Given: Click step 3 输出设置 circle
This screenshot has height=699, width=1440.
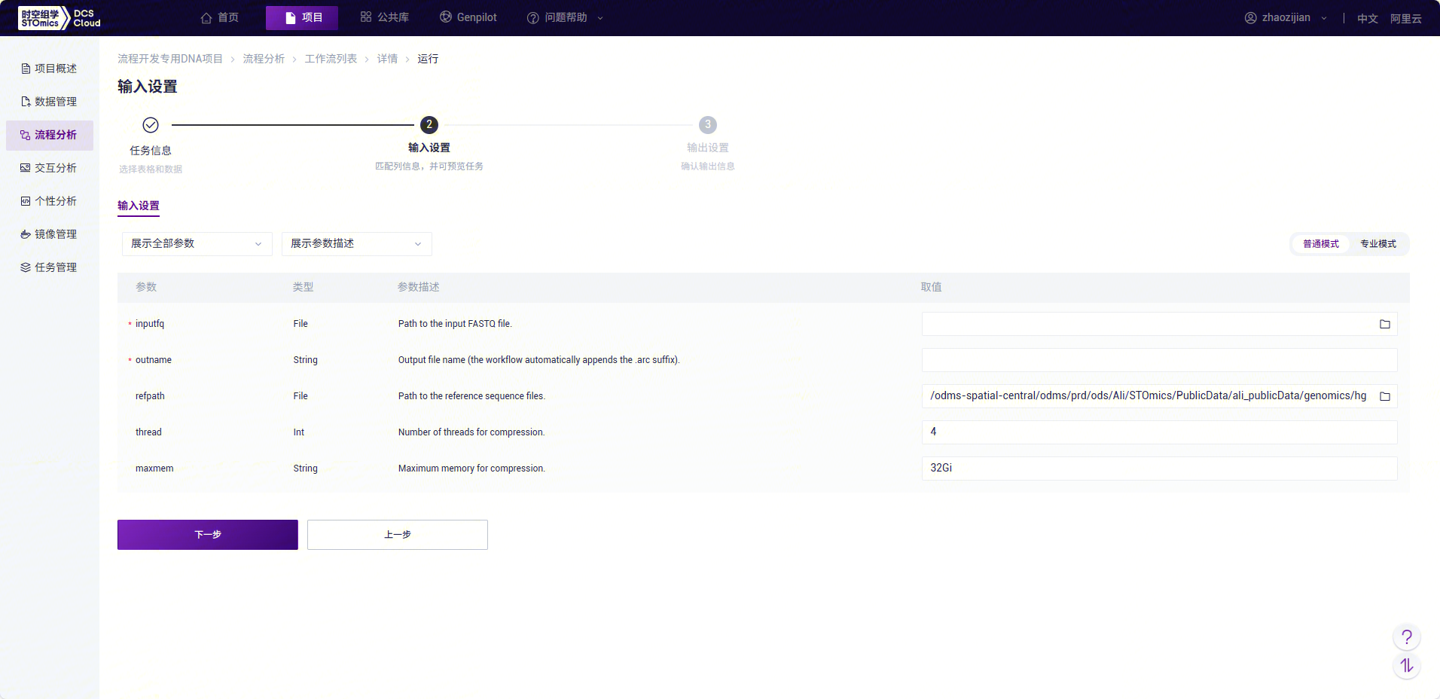Looking at the screenshot, I should (x=708, y=124).
